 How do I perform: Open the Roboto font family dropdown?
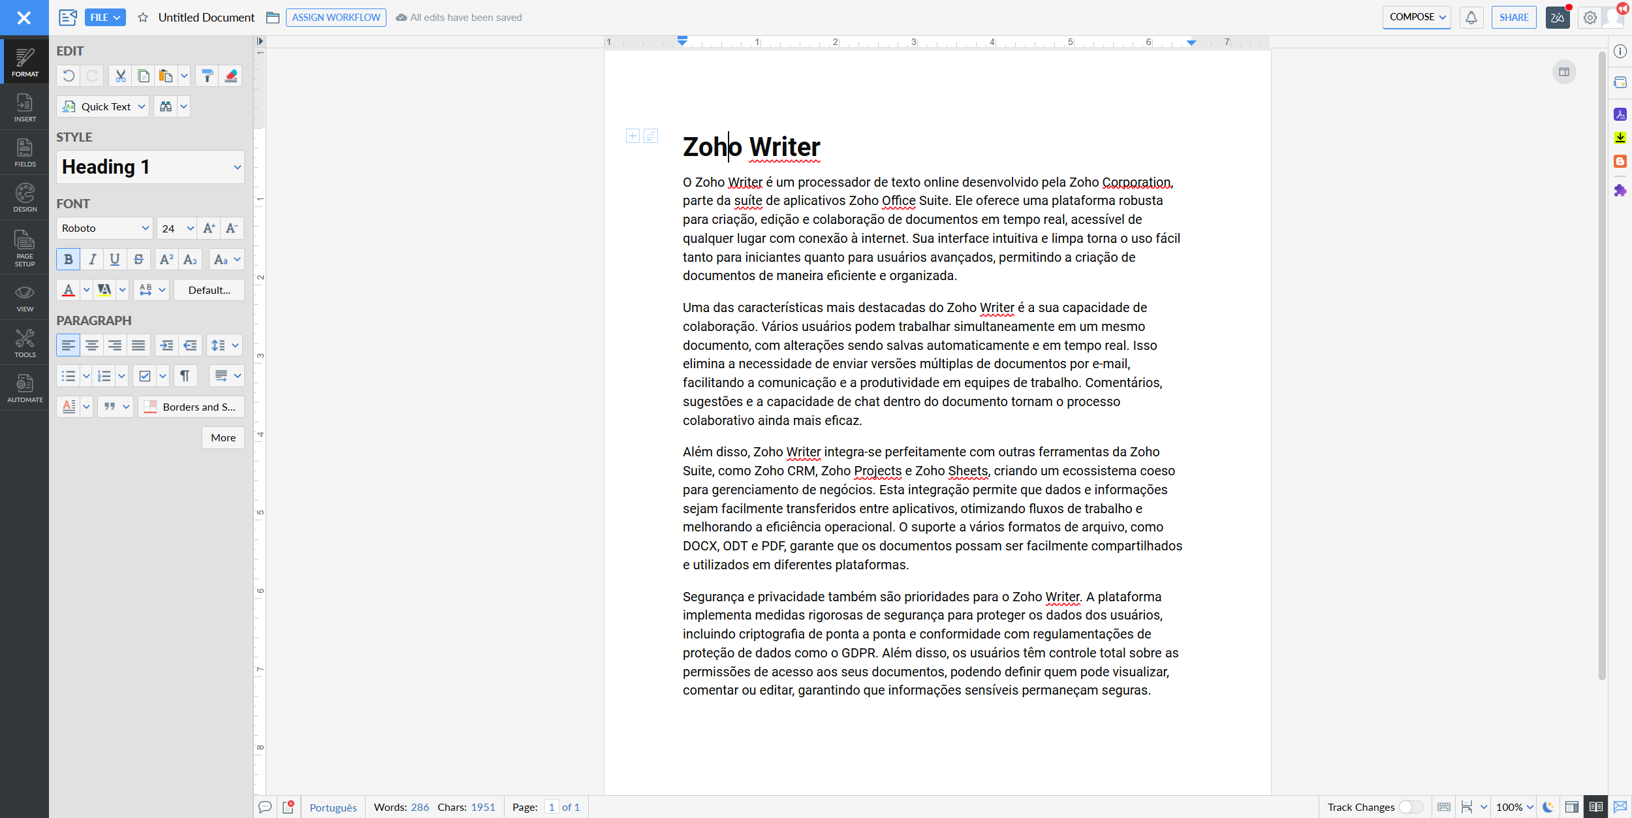pos(104,228)
